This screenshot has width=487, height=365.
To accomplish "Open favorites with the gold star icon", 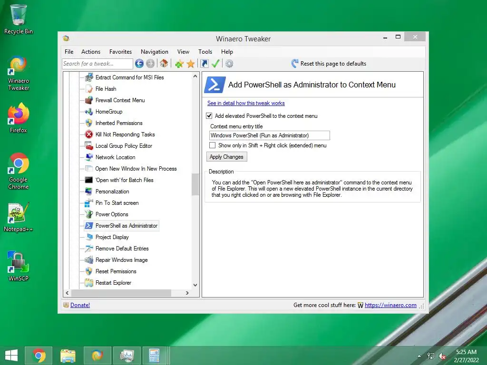I will 191,64.
